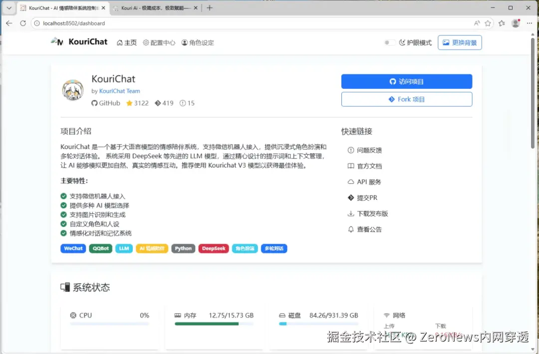Click the 内存 memory icon
Viewport: 539px width, 354px height.
[178, 315]
